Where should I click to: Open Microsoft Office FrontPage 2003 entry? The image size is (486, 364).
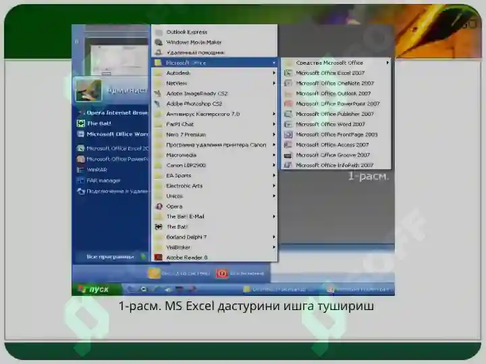[x=335, y=134]
